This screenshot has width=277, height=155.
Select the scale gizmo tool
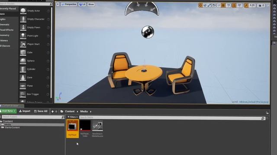209,6
